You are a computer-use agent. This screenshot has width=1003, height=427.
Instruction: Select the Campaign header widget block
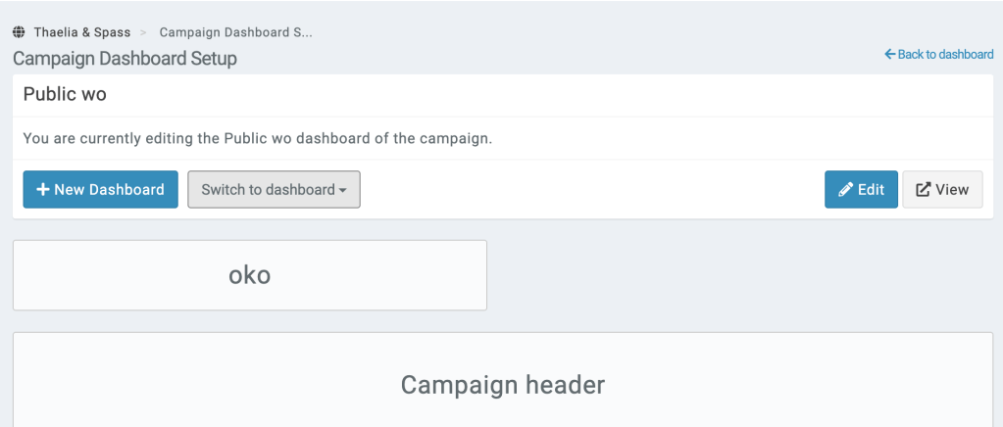(x=502, y=385)
